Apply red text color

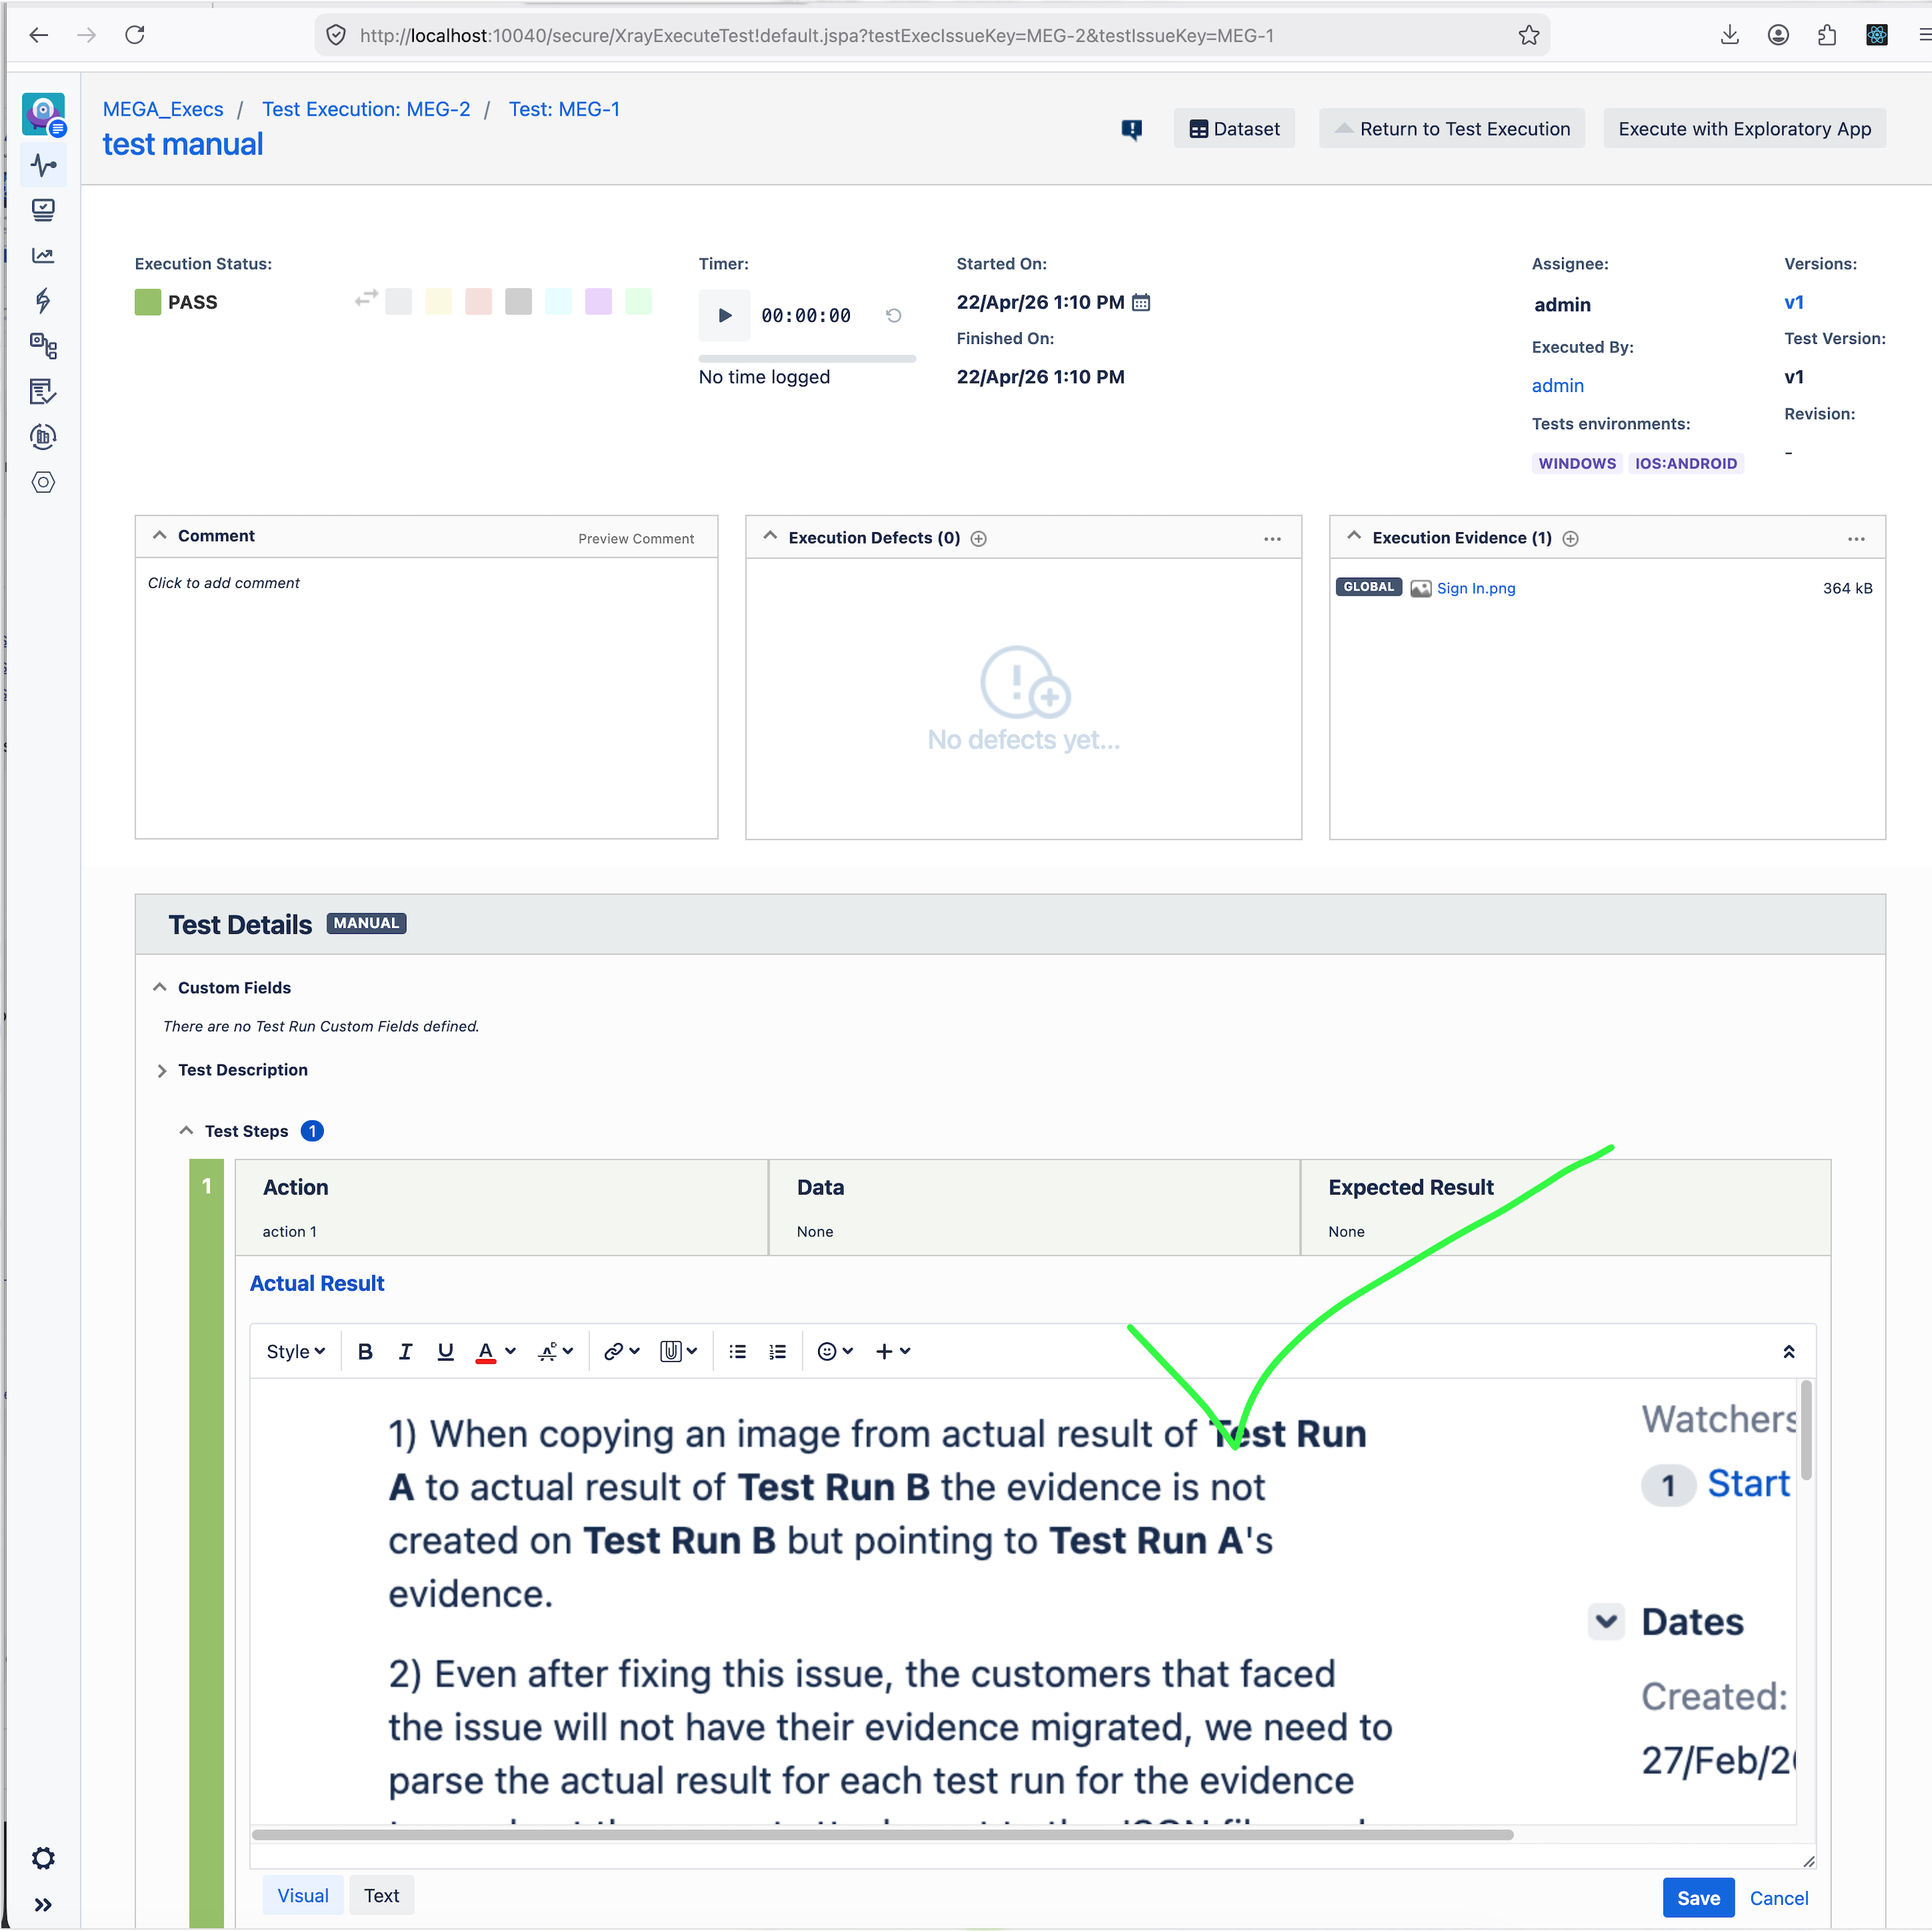click(486, 1352)
